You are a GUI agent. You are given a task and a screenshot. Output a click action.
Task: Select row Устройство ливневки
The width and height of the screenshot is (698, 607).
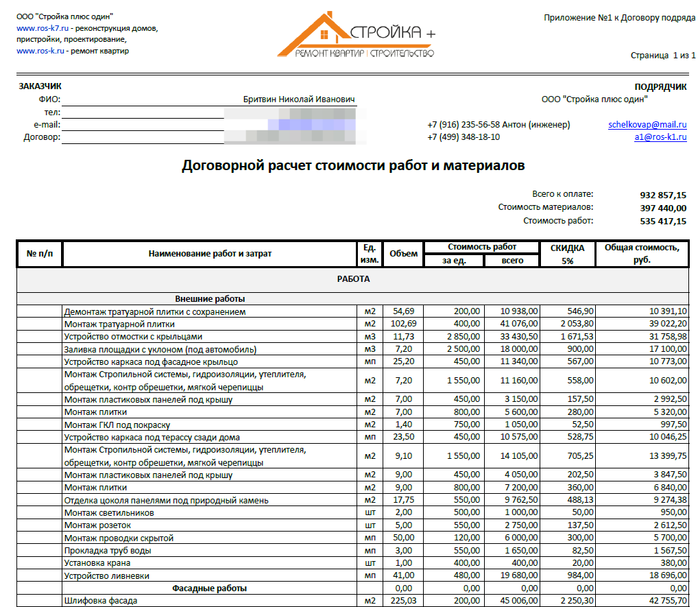(x=353, y=576)
